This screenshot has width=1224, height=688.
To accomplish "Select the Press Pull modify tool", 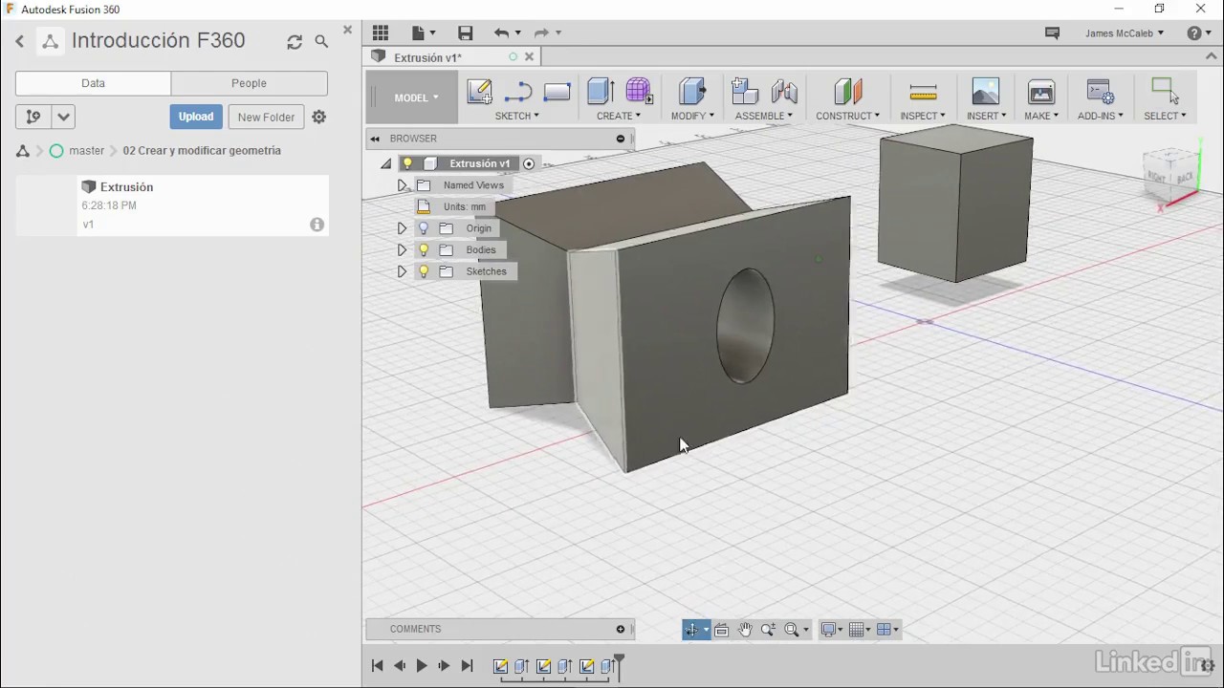I will point(691,92).
